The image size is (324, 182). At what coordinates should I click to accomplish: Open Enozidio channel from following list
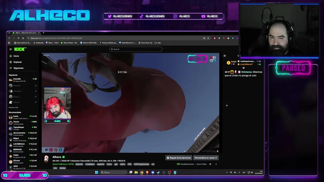[23, 80]
